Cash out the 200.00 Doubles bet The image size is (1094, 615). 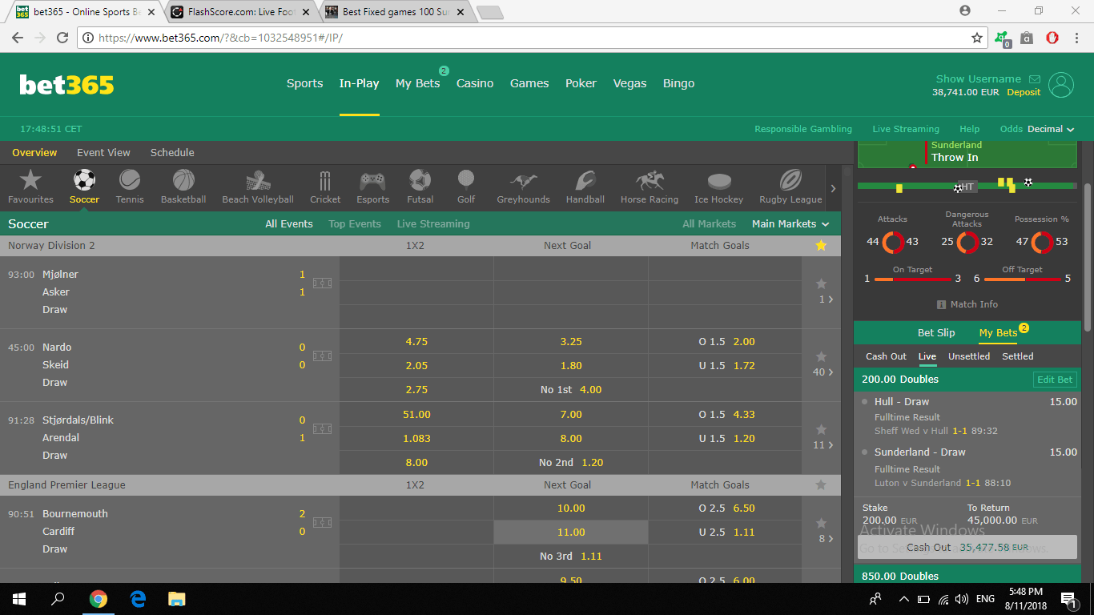(967, 548)
